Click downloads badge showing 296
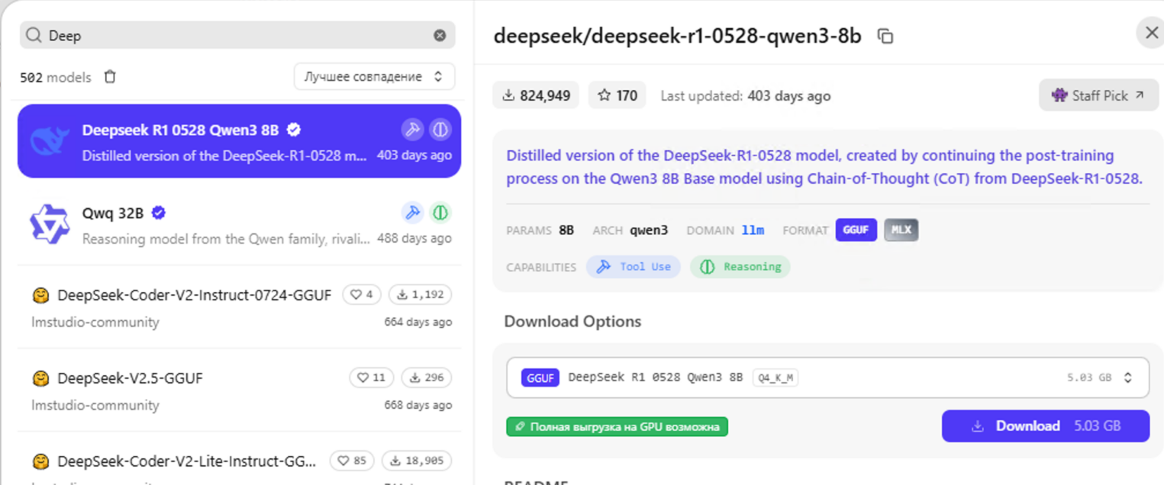This screenshot has height=485, width=1164. click(427, 377)
